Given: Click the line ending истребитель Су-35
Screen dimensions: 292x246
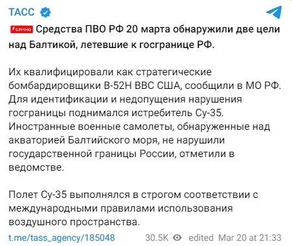Looking at the screenshot, I should [x=116, y=113].
